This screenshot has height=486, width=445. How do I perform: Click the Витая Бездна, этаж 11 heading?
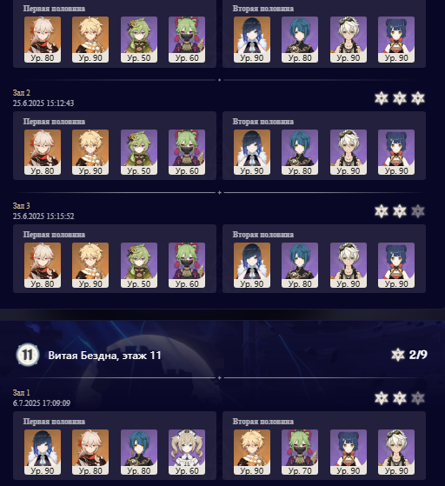(105, 356)
